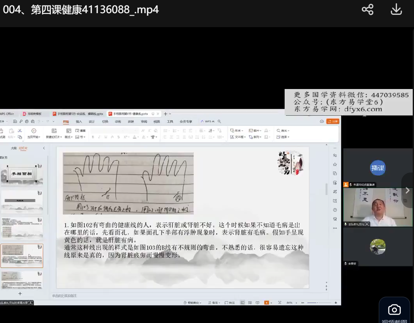
Task: Add a slide with the plus below thumbnails
Action: coord(20,293)
